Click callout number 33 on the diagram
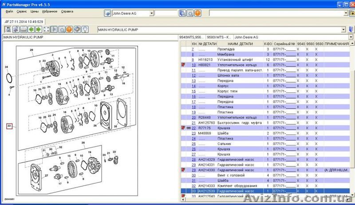This screenshot has width=355, height=205. point(10,126)
